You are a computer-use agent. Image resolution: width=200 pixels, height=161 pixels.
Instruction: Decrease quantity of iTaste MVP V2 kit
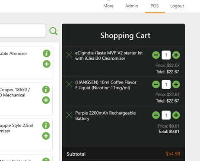point(156,55)
